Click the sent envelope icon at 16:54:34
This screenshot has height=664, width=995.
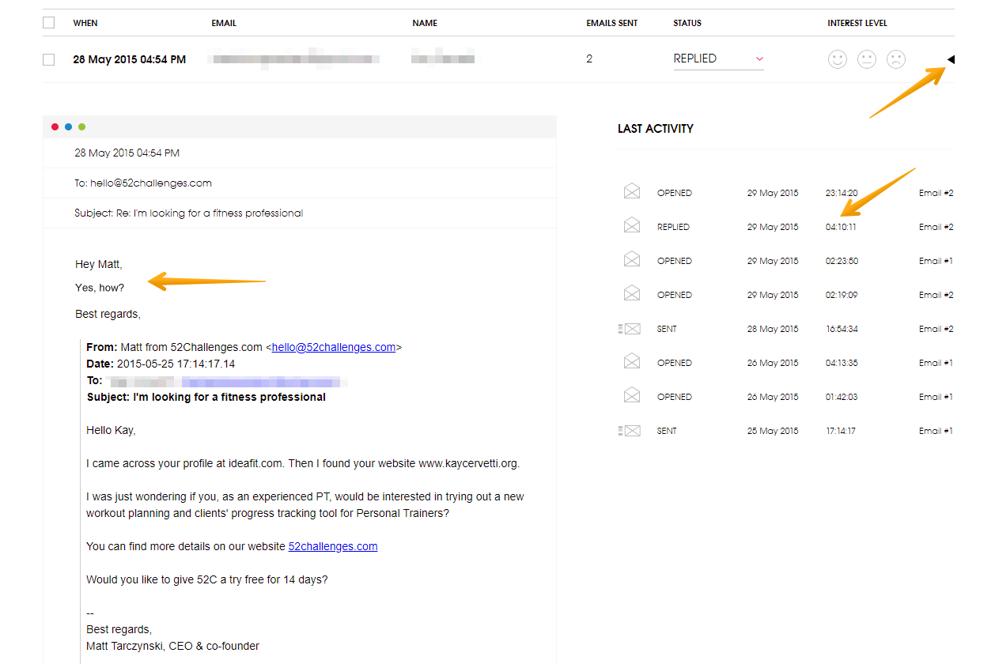click(629, 329)
